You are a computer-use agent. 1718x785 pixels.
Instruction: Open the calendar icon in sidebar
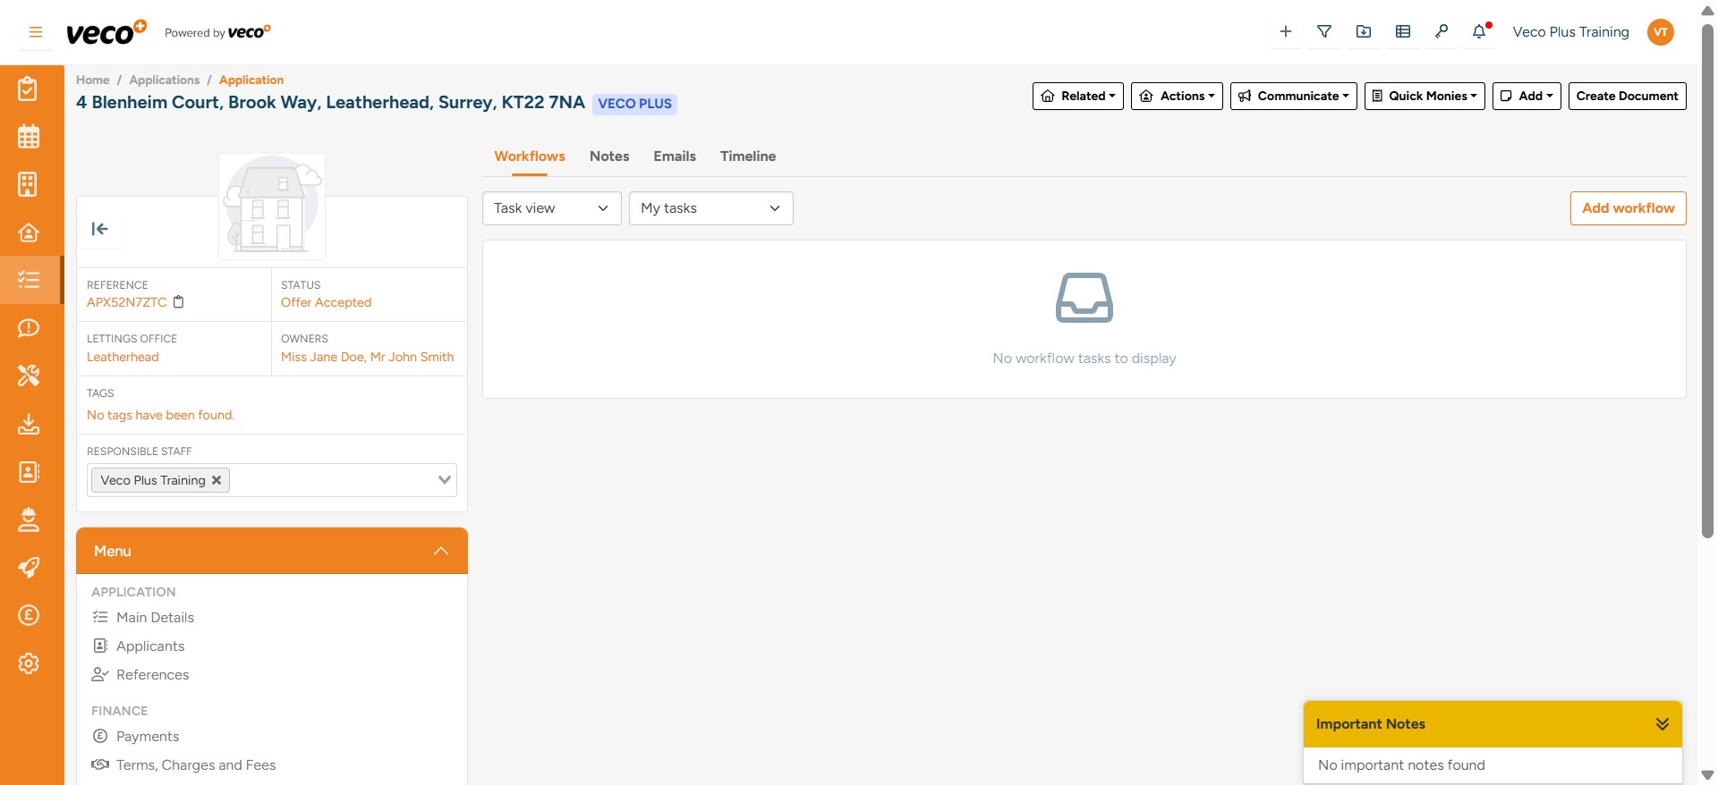[x=29, y=137]
